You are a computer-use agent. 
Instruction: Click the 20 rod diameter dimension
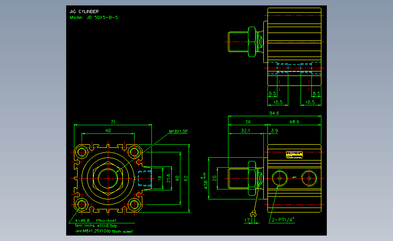point(214,178)
